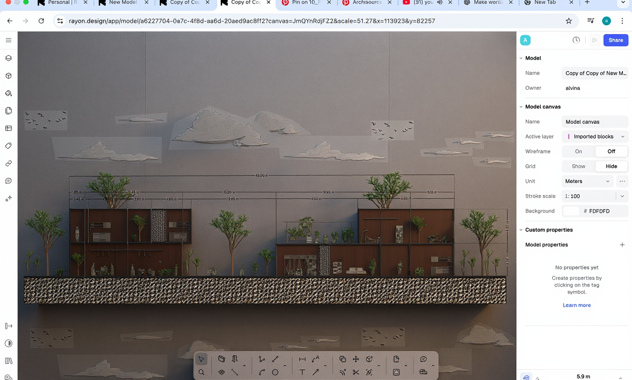Choose the circle drawing tool
This screenshot has width=632, height=380.
pyautogui.click(x=275, y=372)
